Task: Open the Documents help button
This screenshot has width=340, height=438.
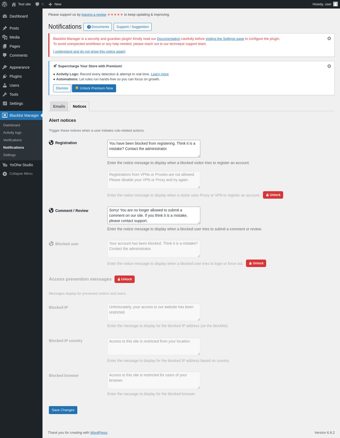Action: pyautogui.click(x=97, y=27)
